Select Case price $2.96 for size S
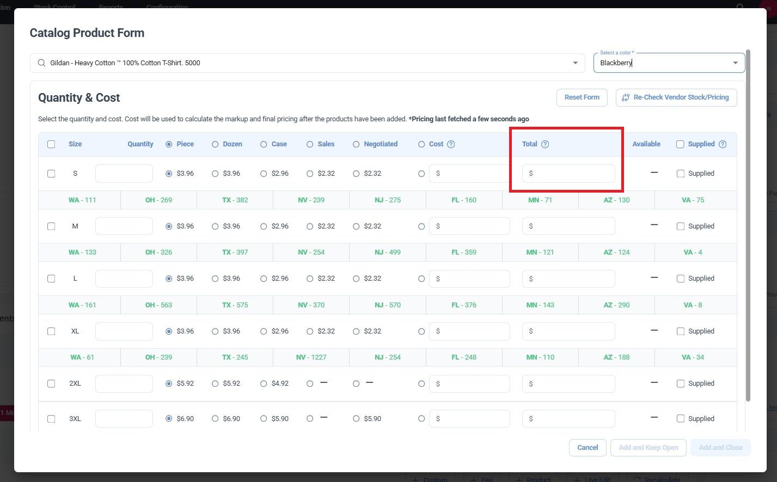The width and height of the screenshot is (777, 482). [264, 174]
